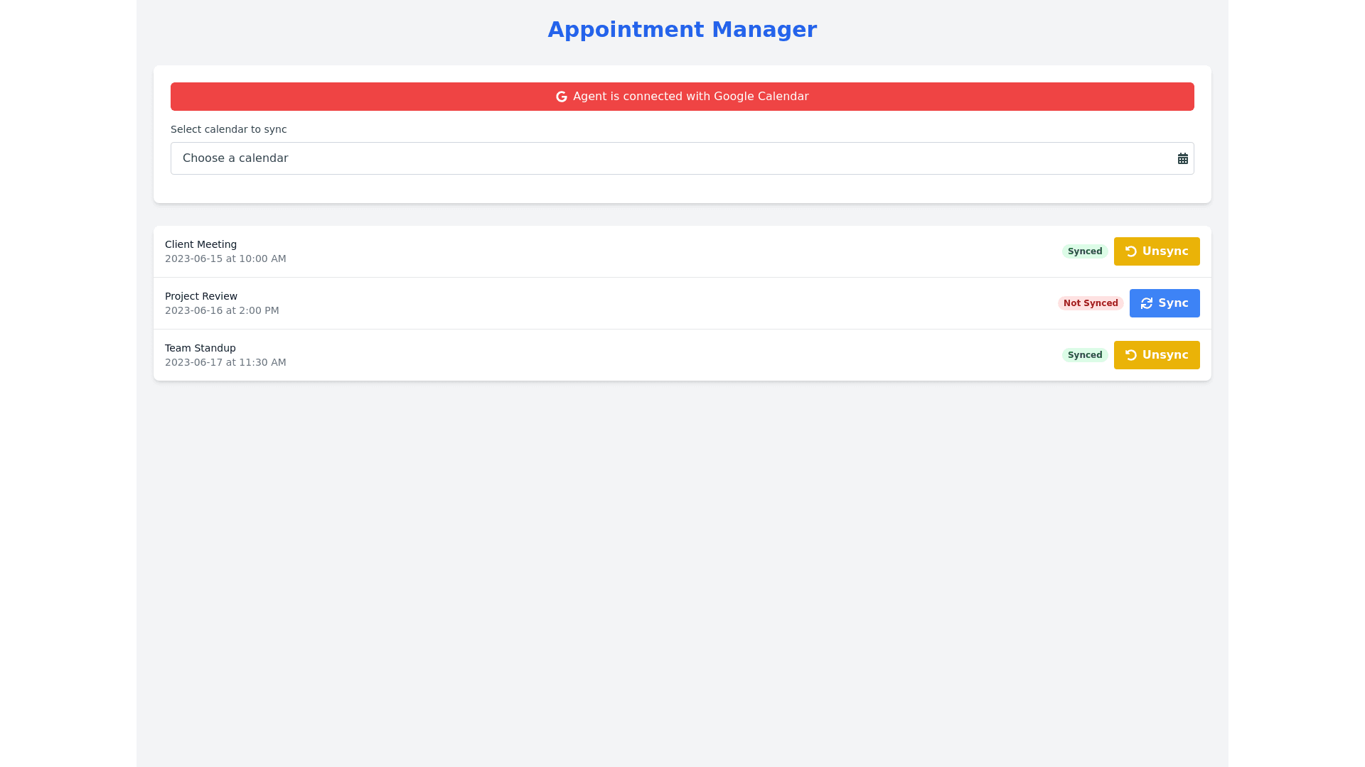Click the Google G logo icon
The width and height of the screenshot is (1365, 767).
coord(561,97)
